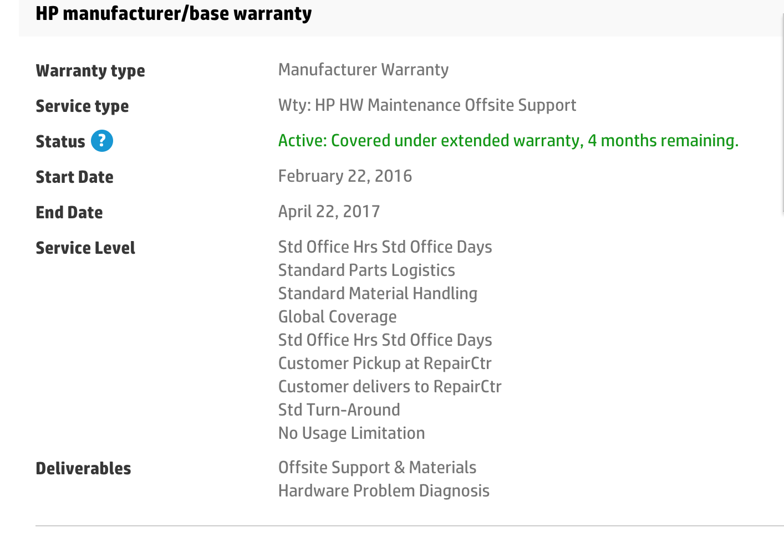784x543 pixels.
Task: Select the "Warranty type" label
Action: [90, 71]
